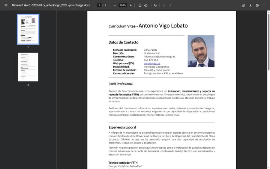Click the 100% zoom level field
The width and height of the screenshot is (270, 169).
click(x=123, y=5)
